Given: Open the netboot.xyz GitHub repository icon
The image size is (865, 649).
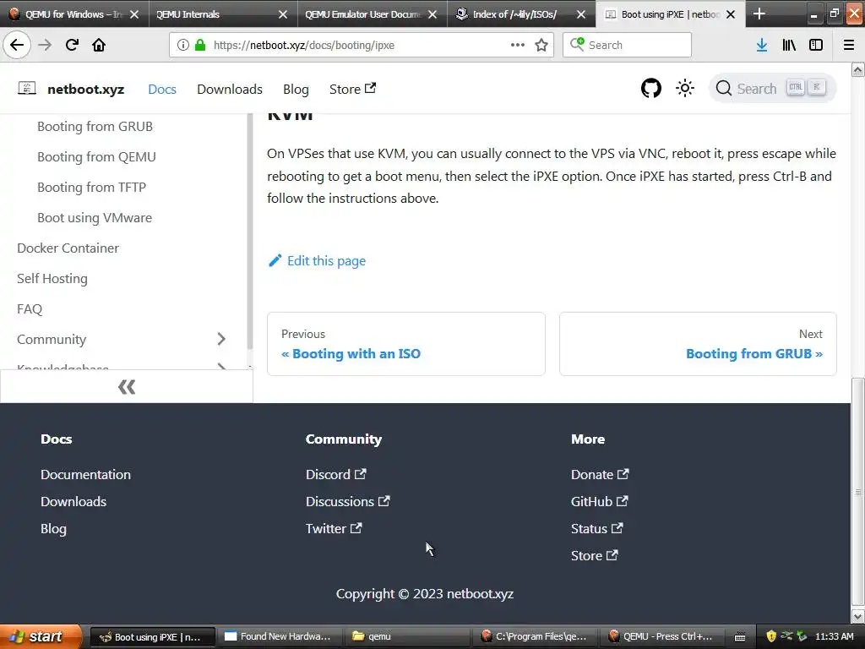Looking at the screenshot, I should click(x=651, y=88).
